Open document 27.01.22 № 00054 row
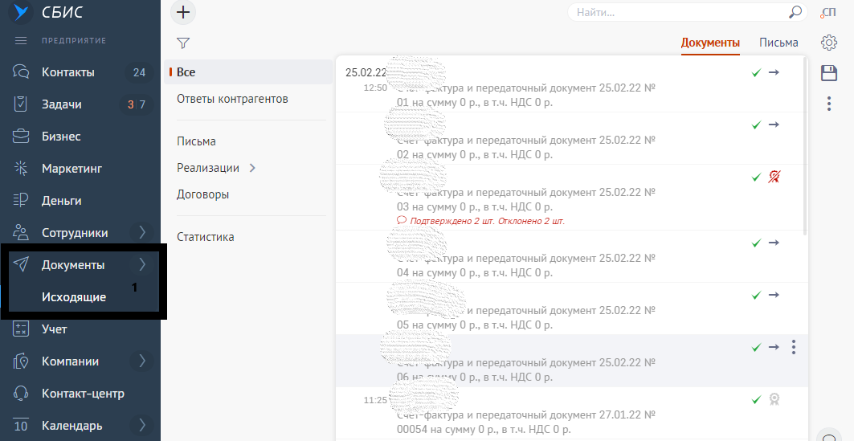This screenshot has width=854, height=441. (x=571, y=414)
